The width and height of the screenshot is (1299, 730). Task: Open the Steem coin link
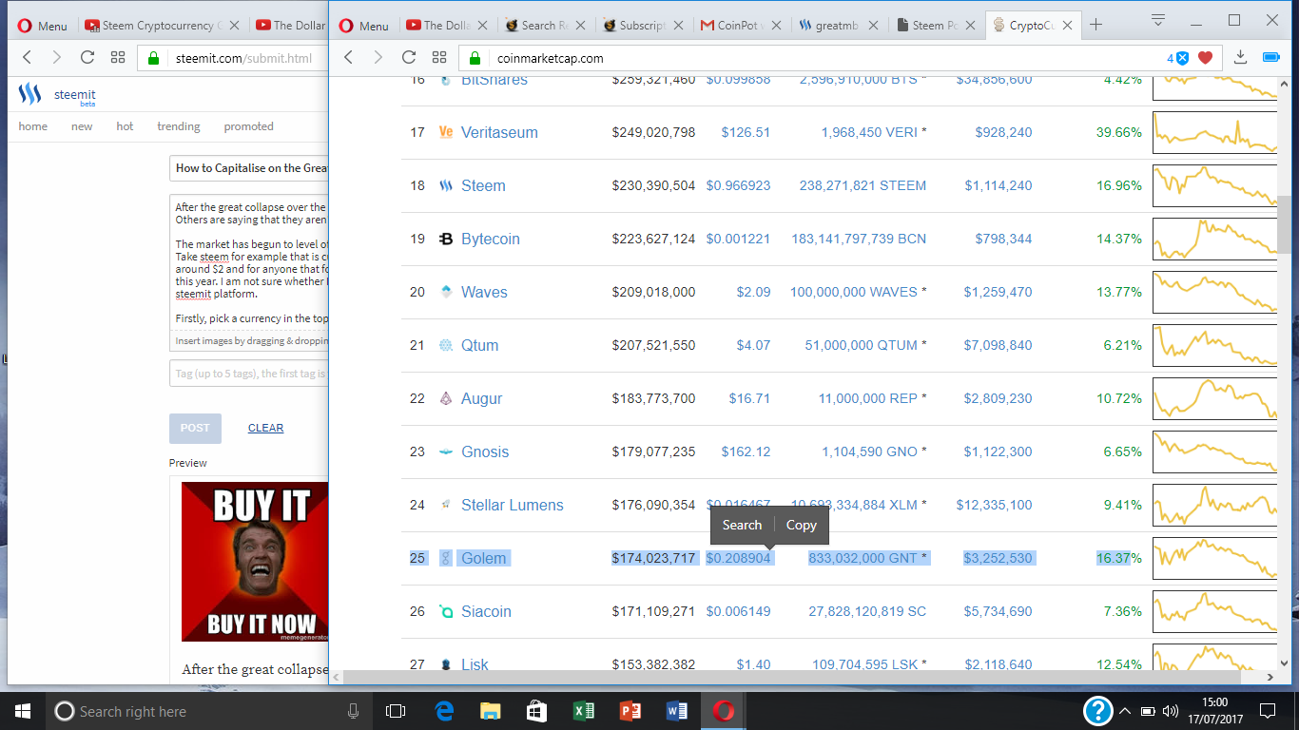[483, 185]
